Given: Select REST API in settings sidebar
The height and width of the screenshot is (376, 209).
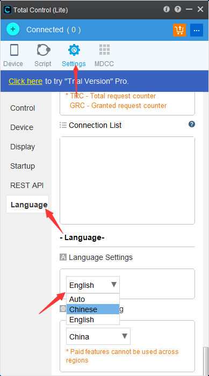Looking at the screenshot, I should pos(27,185).
